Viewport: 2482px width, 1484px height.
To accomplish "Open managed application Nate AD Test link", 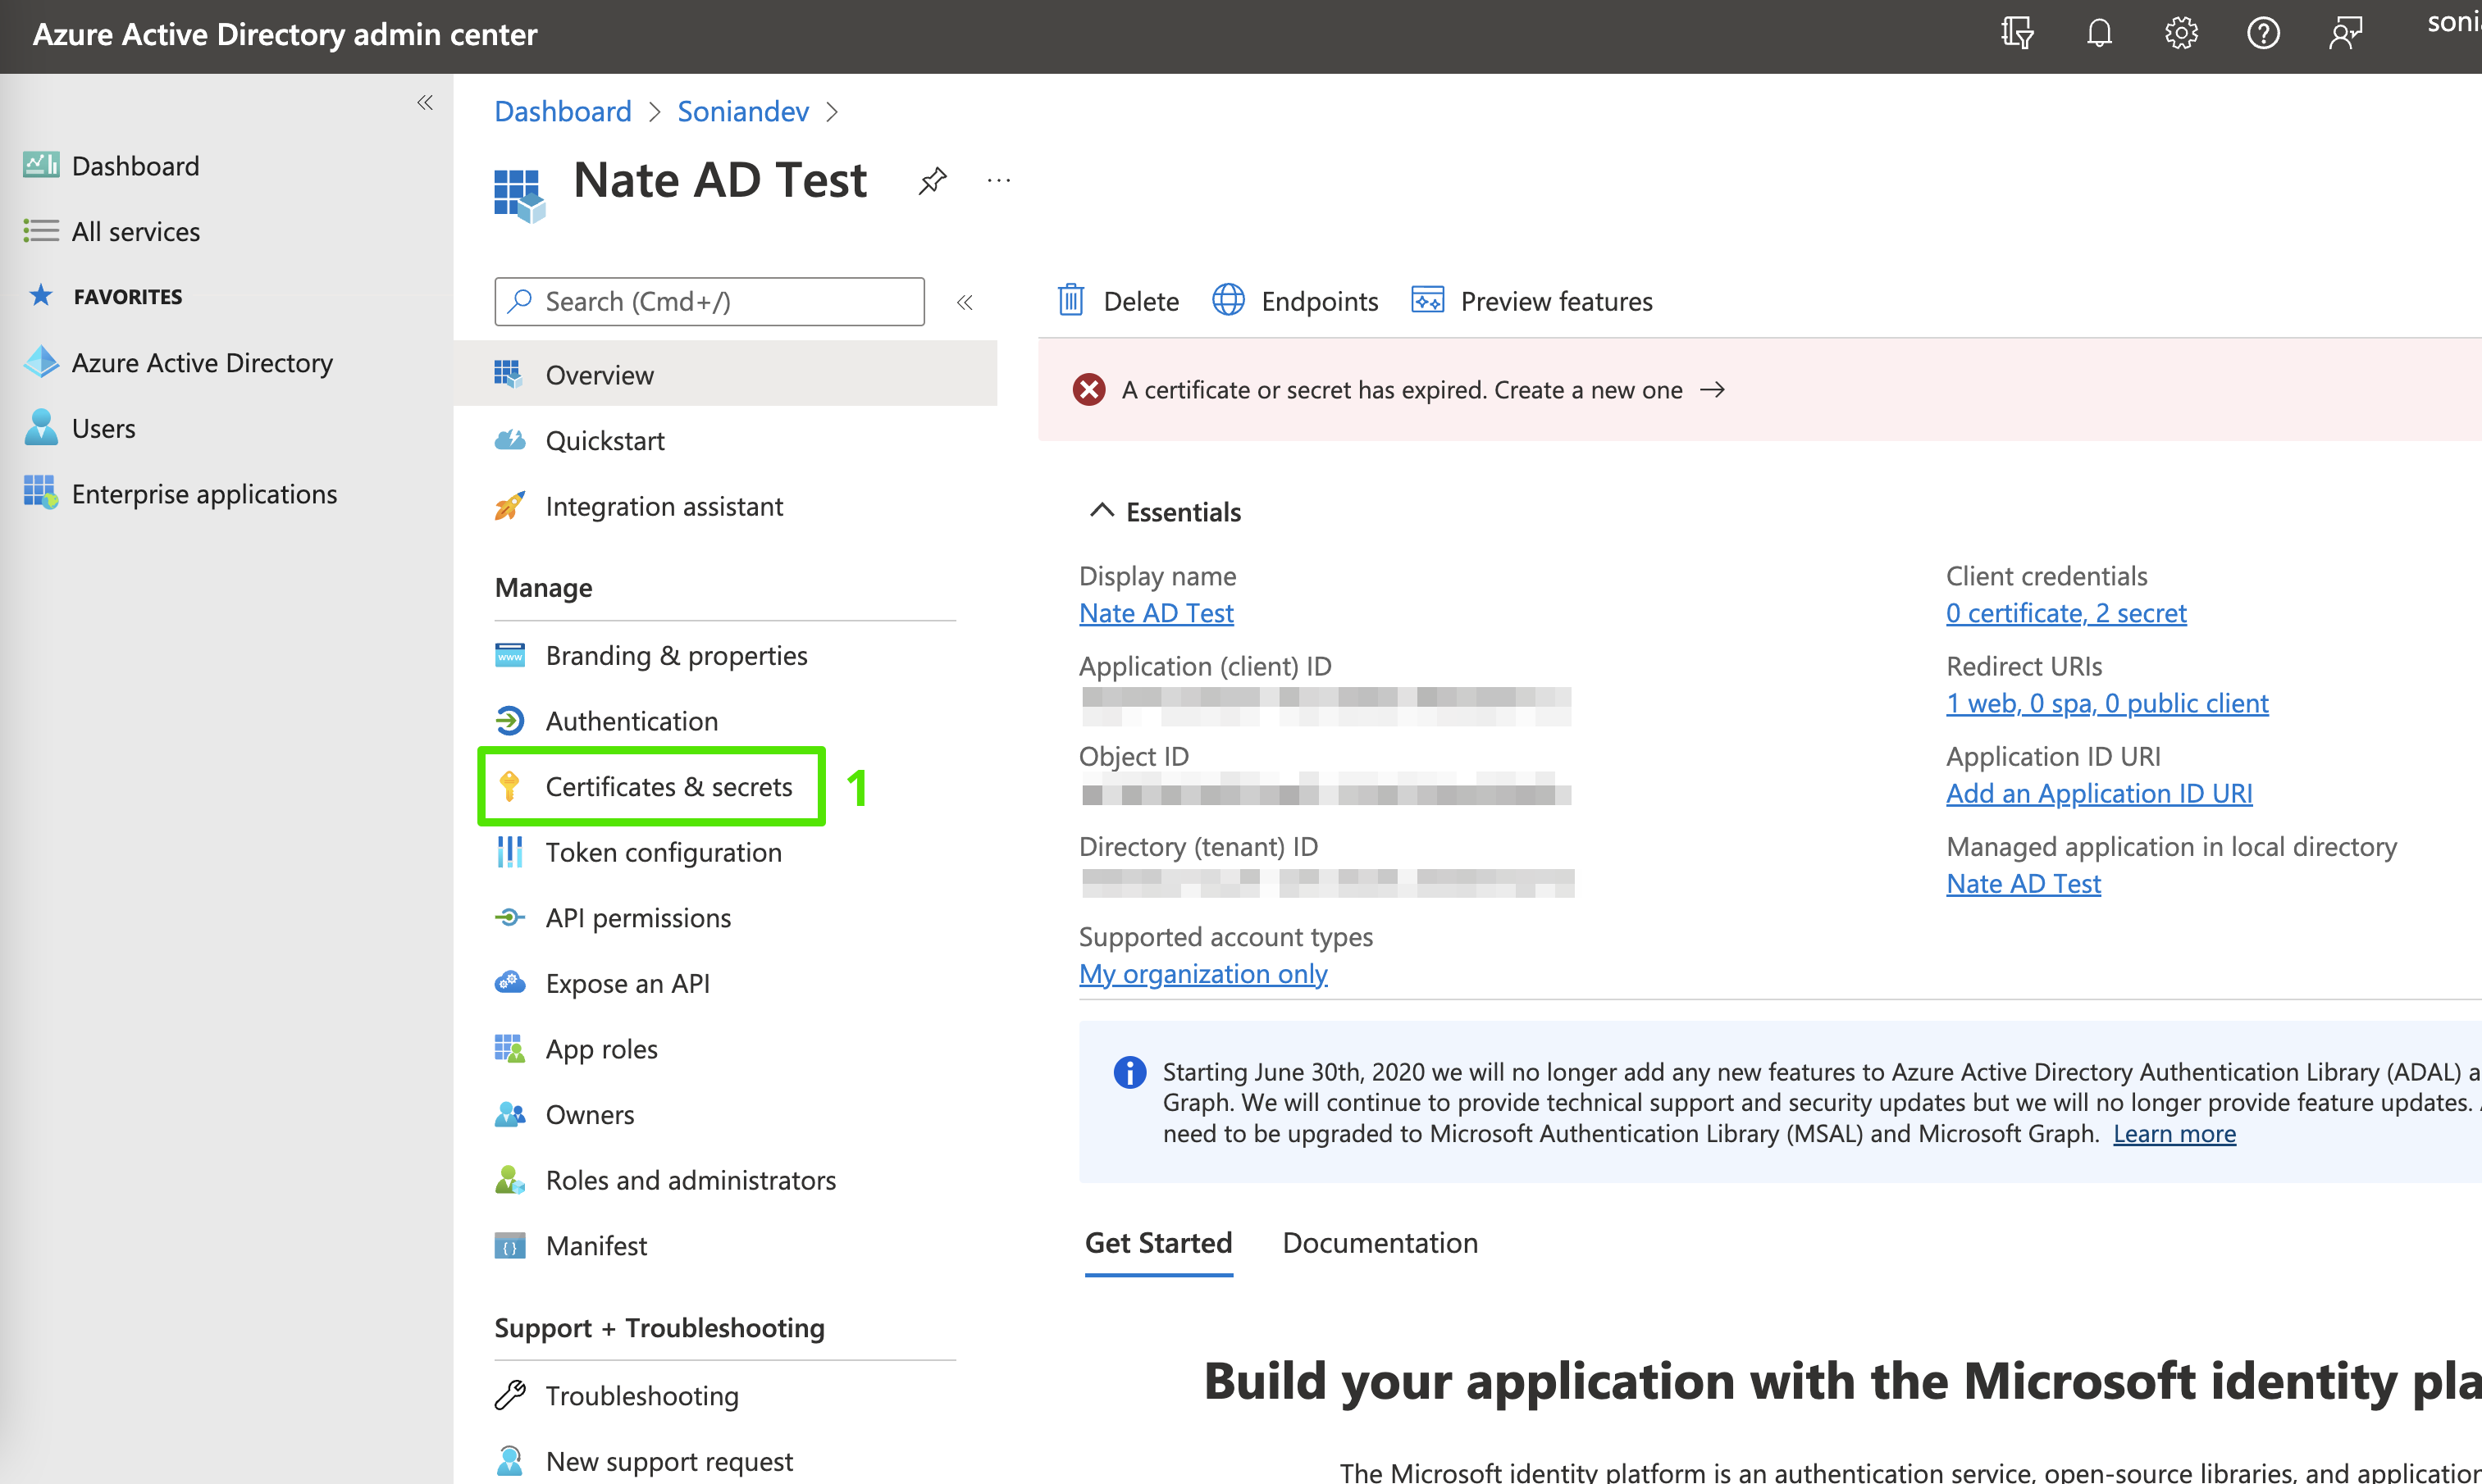I will (x=2023, y=884).
